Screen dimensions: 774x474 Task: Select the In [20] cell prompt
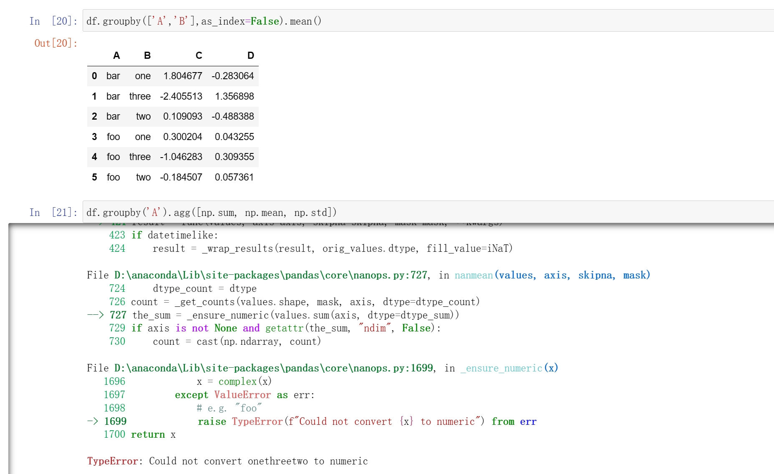point(53,21)
